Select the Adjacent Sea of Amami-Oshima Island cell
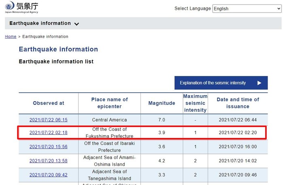283x185 pixels. click(x=109, y=161)
